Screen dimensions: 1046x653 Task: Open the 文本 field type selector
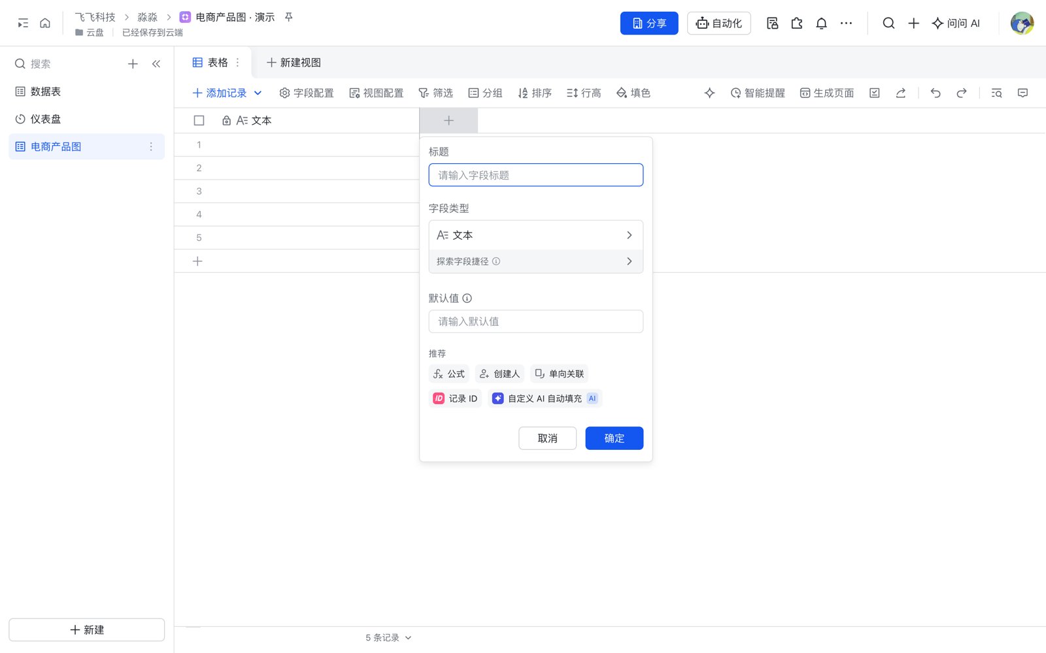(536, 235)
